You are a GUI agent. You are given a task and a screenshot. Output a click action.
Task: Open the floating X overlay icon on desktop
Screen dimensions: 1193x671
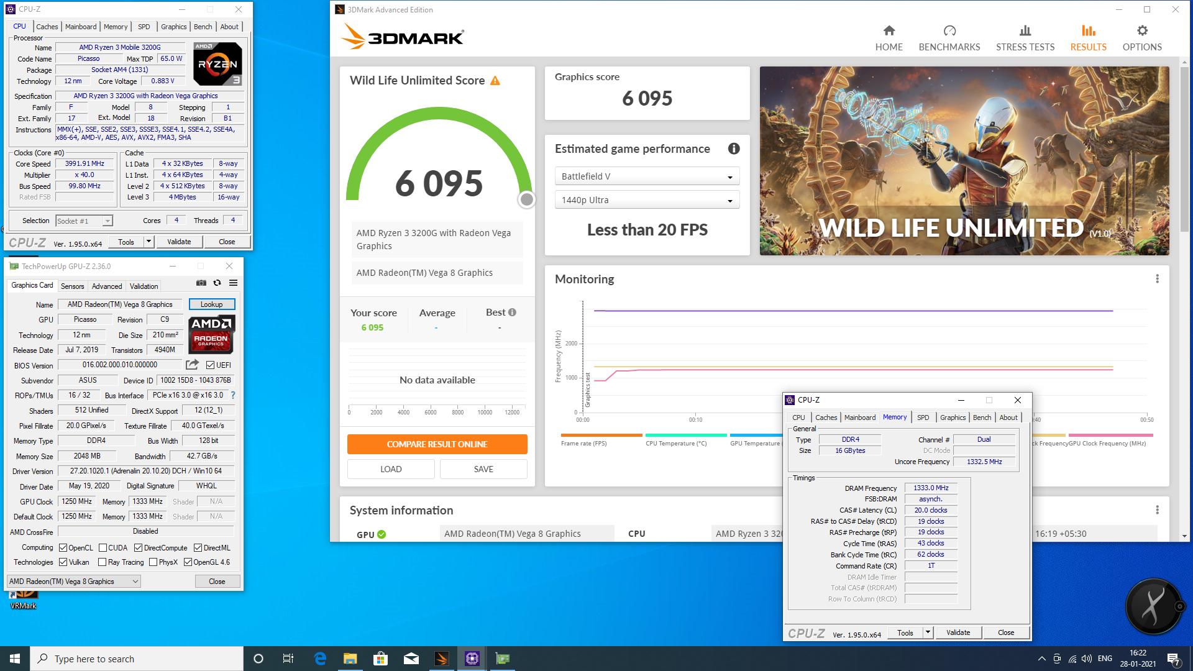point(1154,606)
